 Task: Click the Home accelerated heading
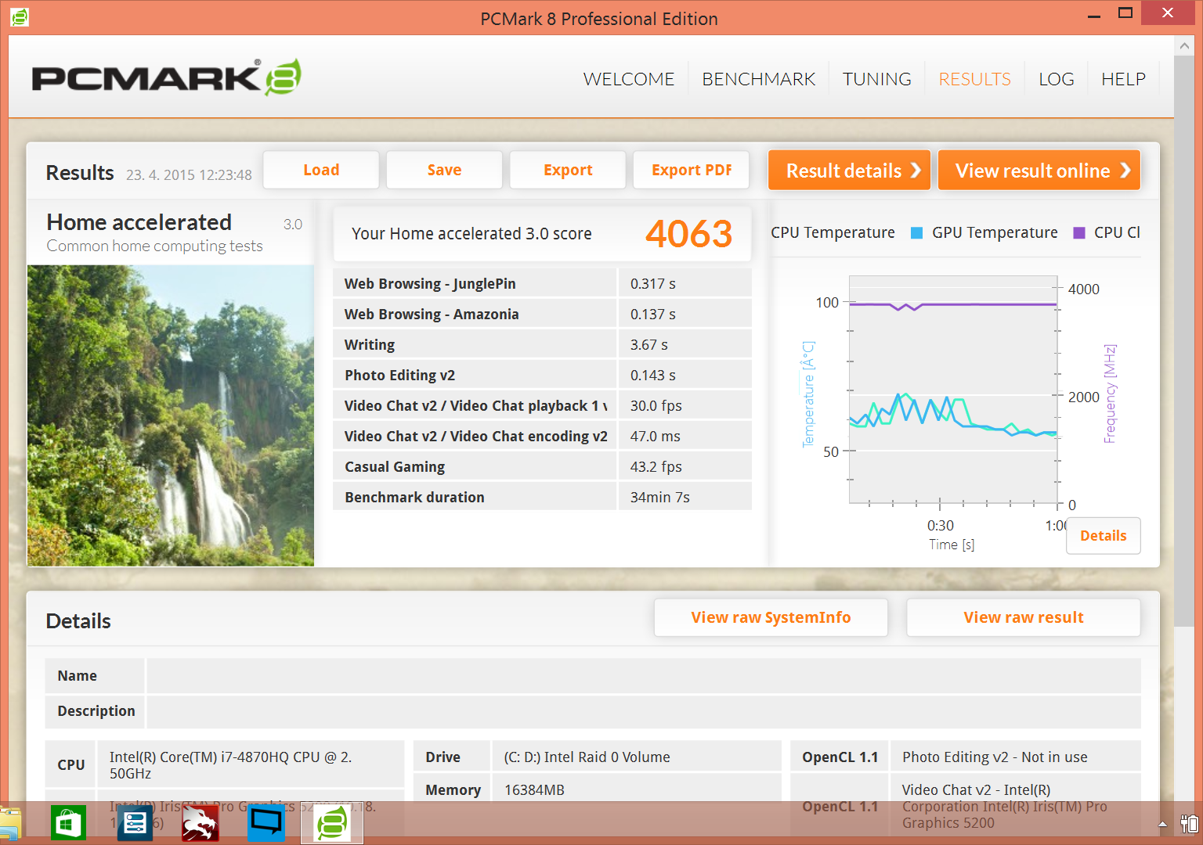[139, 222]
